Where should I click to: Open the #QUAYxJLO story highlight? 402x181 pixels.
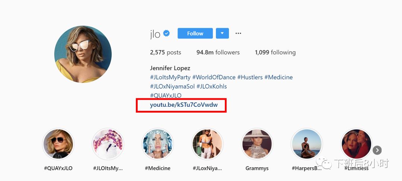pyautogui.click(x=58, y=144)
